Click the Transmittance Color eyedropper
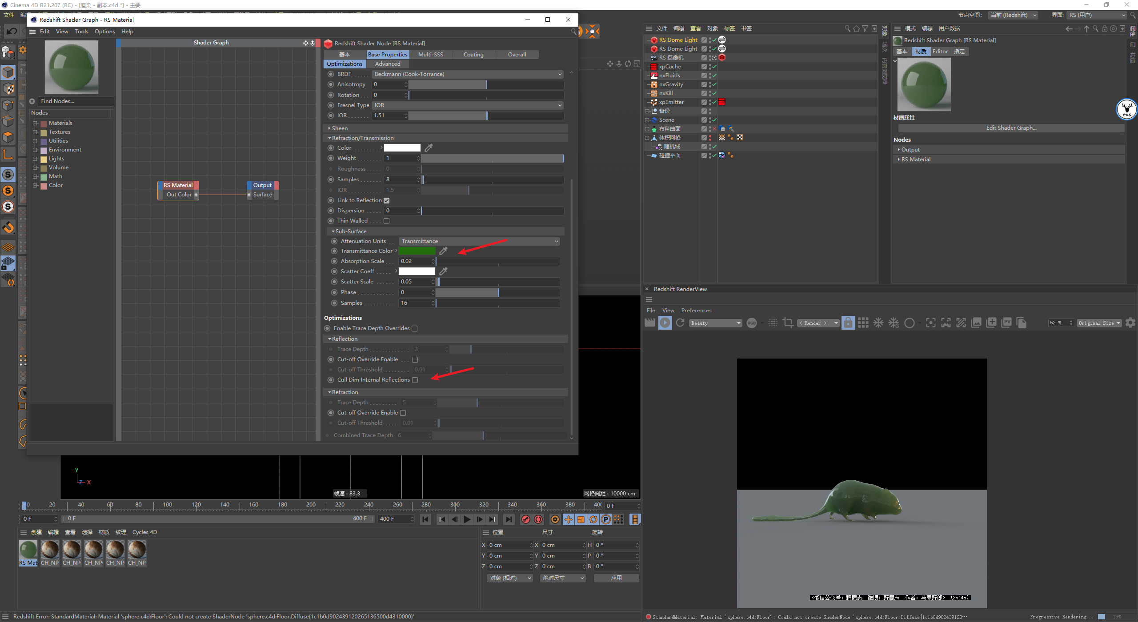Viewport: 1138px width, 622px height. 443,251
